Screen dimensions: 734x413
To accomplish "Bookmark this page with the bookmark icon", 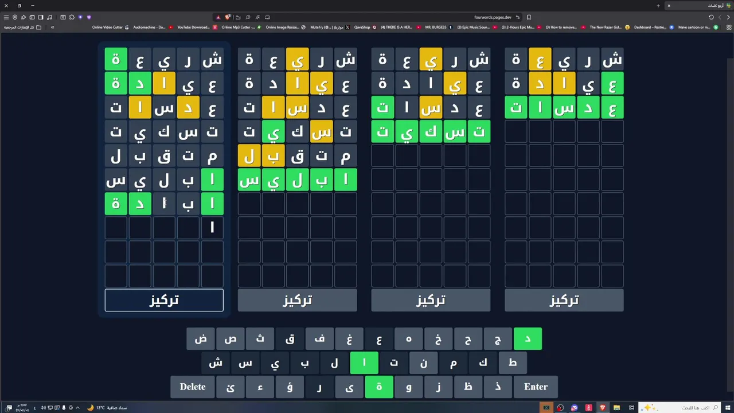I will pos(529,17).
